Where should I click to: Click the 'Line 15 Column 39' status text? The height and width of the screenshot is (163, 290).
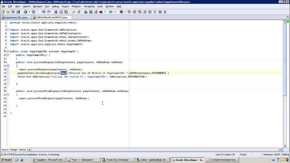click(x=225, y=154)
